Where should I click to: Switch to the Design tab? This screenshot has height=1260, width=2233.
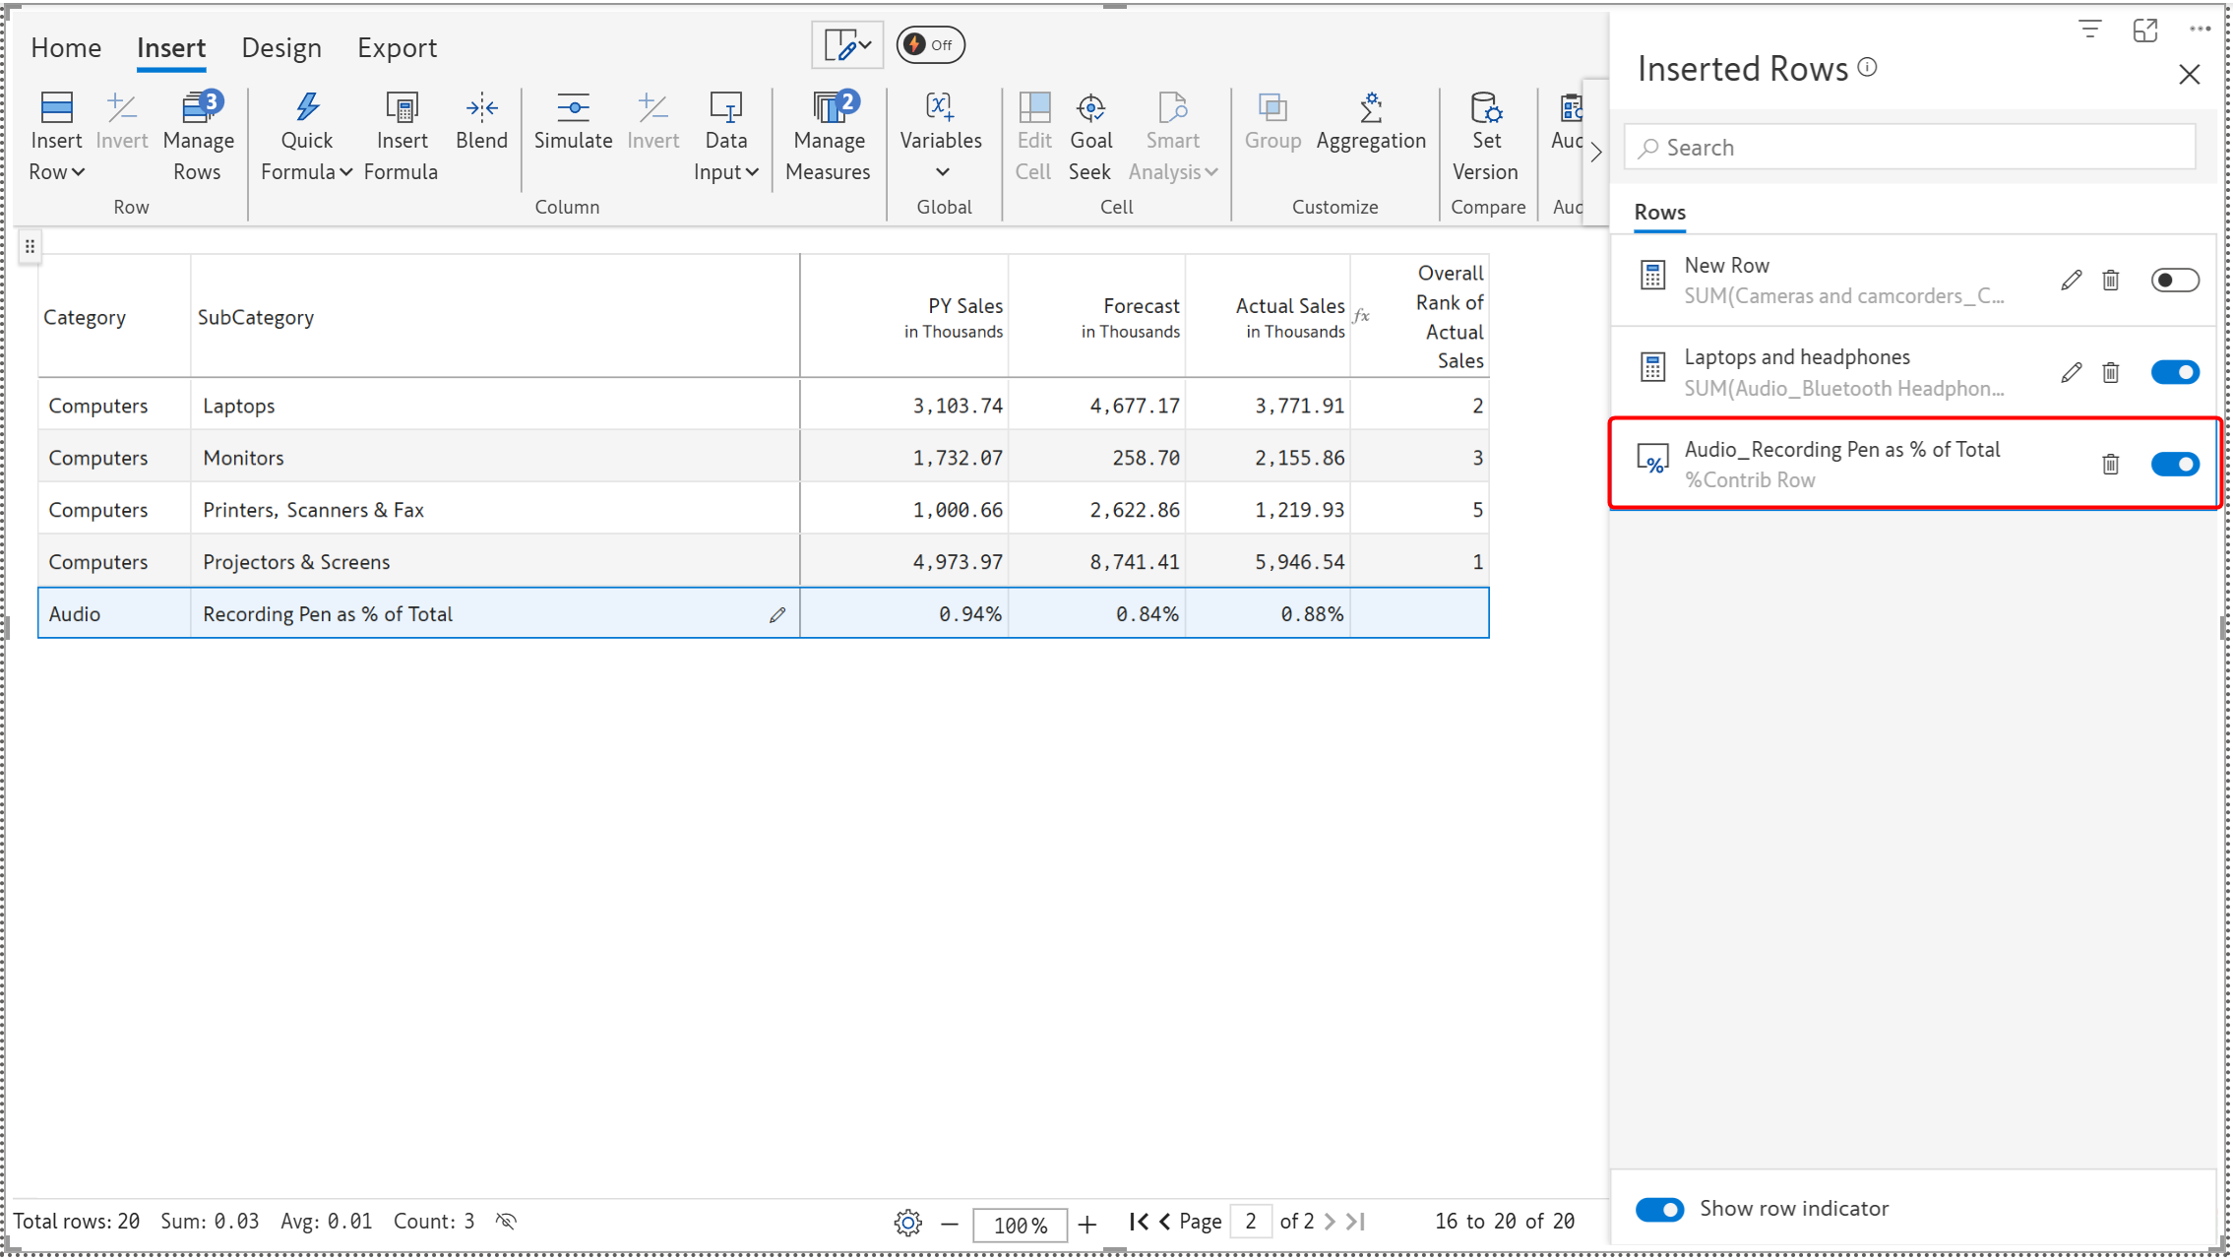pos(280,47)
